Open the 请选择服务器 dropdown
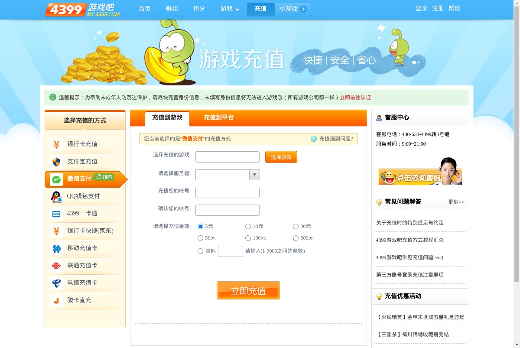The image size is (520, 348). (x=227, y=175)
